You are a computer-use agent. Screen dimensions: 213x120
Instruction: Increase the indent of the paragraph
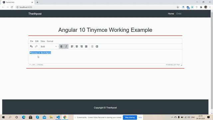97,47
